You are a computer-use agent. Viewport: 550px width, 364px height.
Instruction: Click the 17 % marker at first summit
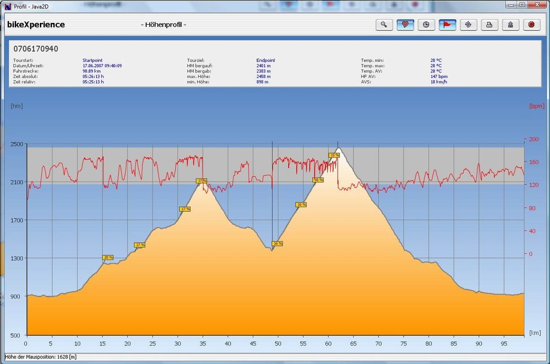[x=201, y=181]
